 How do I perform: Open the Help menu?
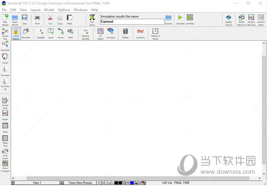click(95, 10)
